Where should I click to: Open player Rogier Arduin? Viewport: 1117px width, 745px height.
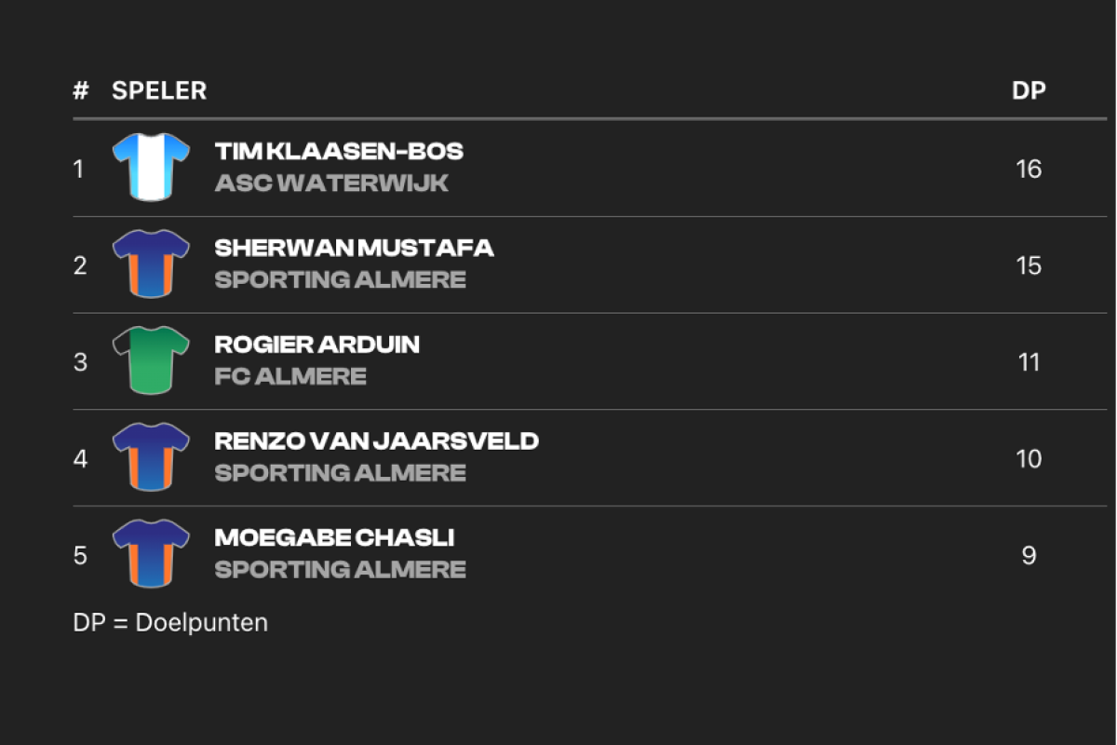point(317,345)
